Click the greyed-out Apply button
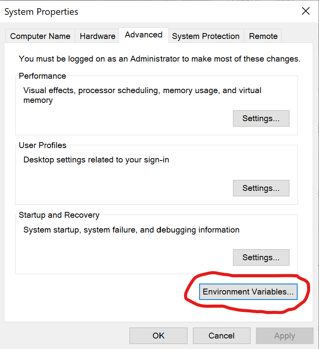Image resolution: width=319 pixels, height=349 pixels. 284,336
